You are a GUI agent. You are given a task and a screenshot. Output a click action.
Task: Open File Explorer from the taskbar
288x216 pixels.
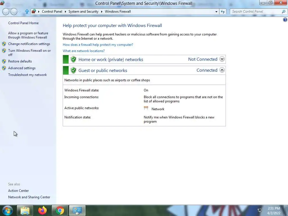point(25,210)
